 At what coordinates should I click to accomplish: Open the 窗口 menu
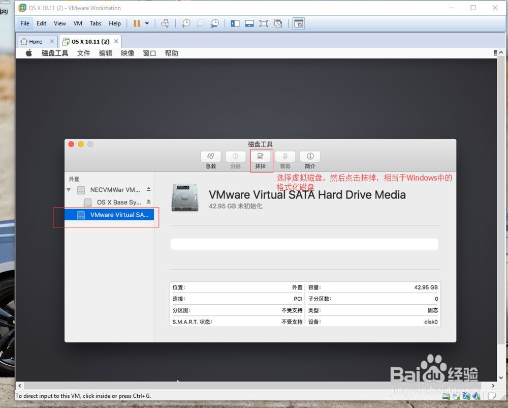[150, 53]
